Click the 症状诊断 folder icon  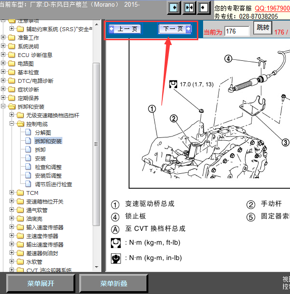tap(12, 89)
